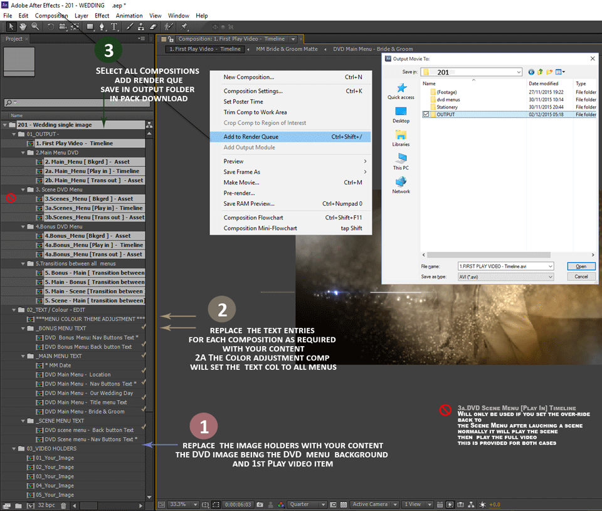Select the Clone Stamp tool
Viewport: 602px width, 511px height.
pyautogui.click(x=141, y=27)
